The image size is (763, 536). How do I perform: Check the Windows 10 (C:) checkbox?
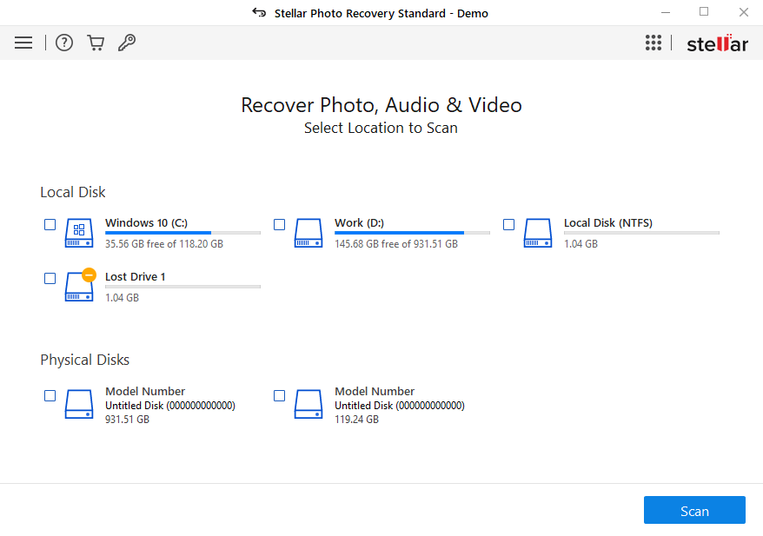click(x=50, y=224)
